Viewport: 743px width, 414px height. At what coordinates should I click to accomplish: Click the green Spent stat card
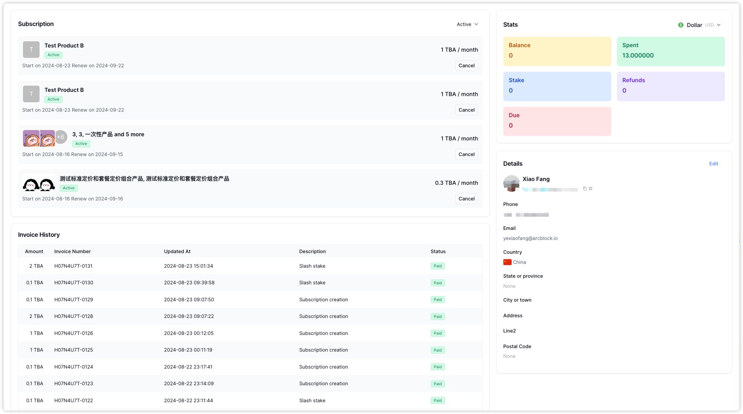[x=670, y=51]
